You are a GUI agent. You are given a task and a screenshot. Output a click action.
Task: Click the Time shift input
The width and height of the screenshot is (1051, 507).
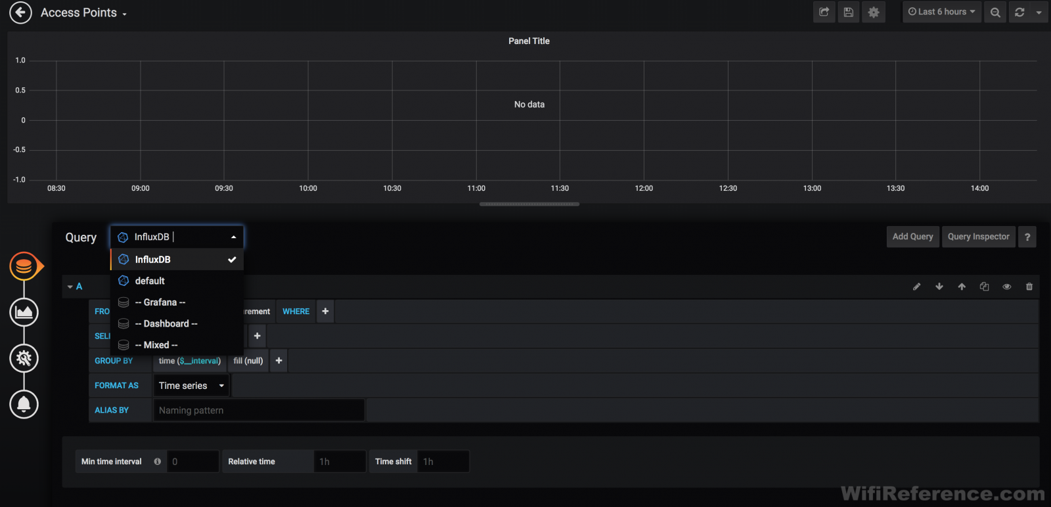[x=443, y=462]
